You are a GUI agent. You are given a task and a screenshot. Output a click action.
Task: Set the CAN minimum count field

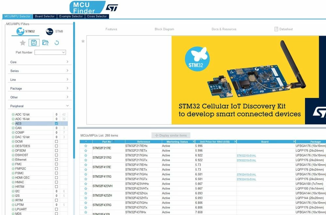point(56,128)
